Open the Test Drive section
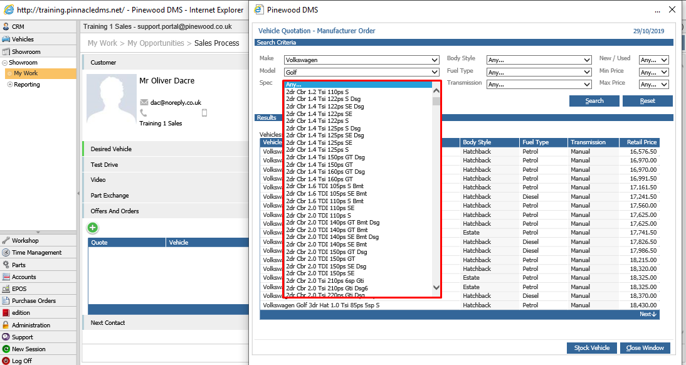The width and height of the screenshot is (686, 365). [x=166, y=164]
